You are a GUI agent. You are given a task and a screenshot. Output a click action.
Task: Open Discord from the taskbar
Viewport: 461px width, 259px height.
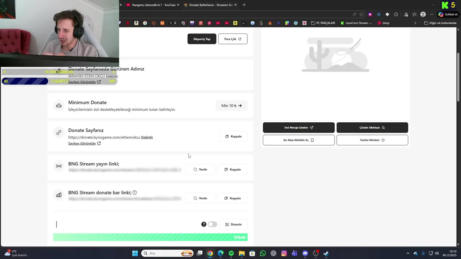tap(305, 253)
